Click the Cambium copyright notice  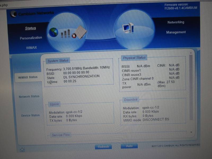pos(176,145)
